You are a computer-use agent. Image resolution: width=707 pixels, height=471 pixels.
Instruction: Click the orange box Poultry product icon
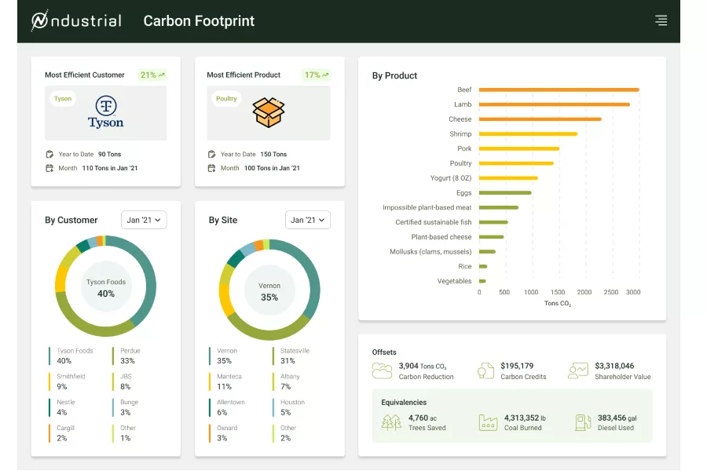(x=269, y=112)
